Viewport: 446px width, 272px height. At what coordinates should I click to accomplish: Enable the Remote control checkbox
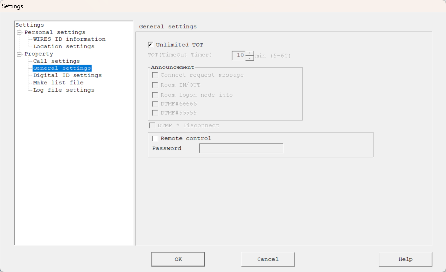click(x=155, y=139)
